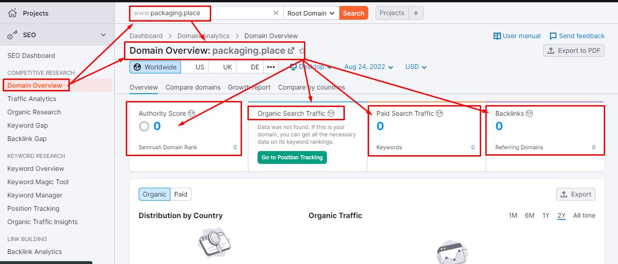Click Referring Domains value 0
The width and height of the screenshot is (618, 264).
594,147
